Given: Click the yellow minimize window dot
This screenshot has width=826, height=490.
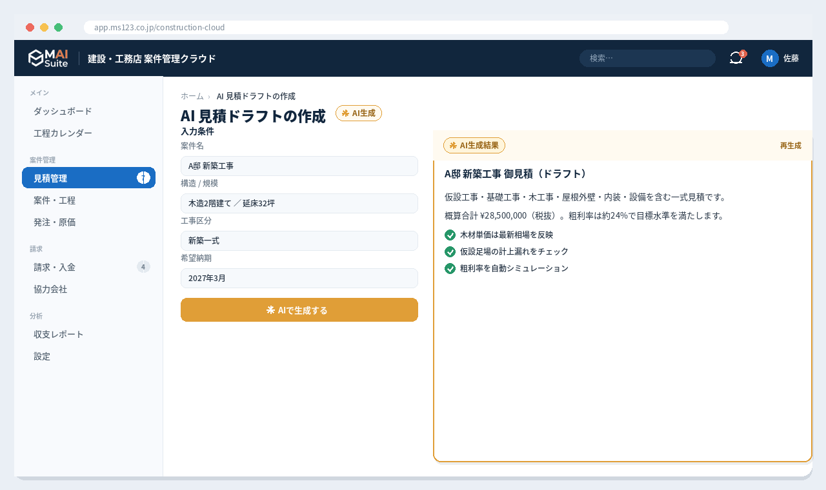Looking at the screenshot, I should [x=45, y=27].
